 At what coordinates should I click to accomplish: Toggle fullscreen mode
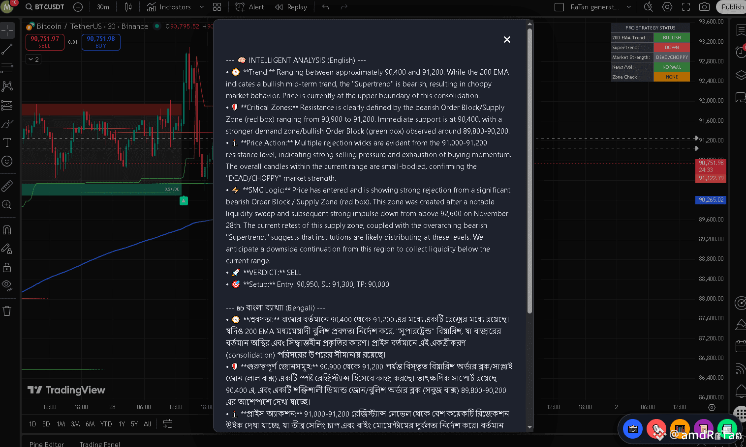click(x=686, y=7)
